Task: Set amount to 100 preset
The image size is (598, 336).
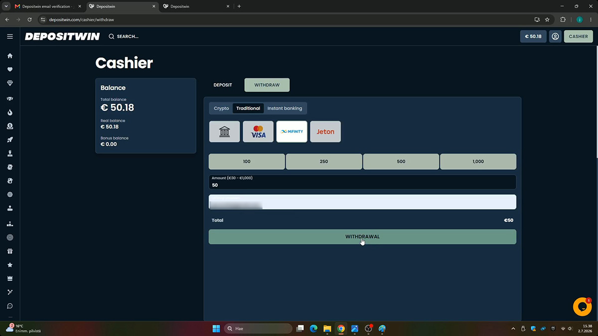Action: click(247, 161)
